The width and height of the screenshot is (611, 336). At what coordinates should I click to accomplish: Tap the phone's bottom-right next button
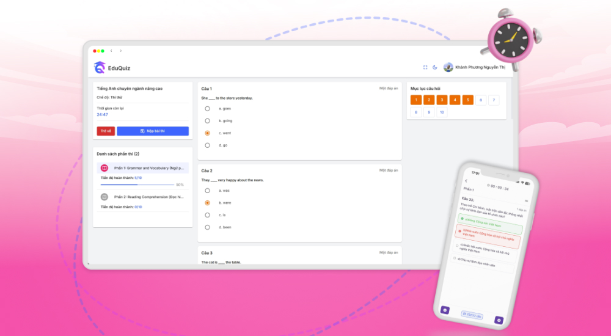[499, 320]
